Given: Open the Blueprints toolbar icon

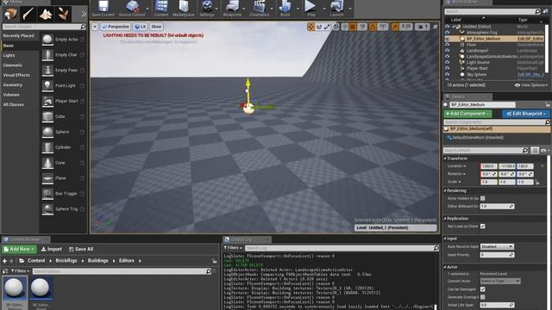Looking at the screenshot, I should 232,9.
